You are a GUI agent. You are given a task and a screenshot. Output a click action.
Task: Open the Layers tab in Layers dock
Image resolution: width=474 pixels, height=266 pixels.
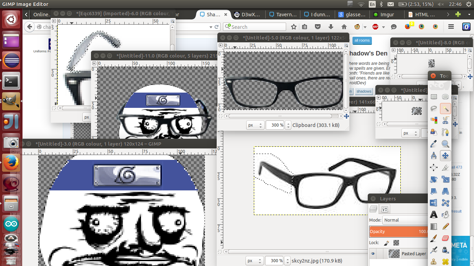[x=373, y=209]
